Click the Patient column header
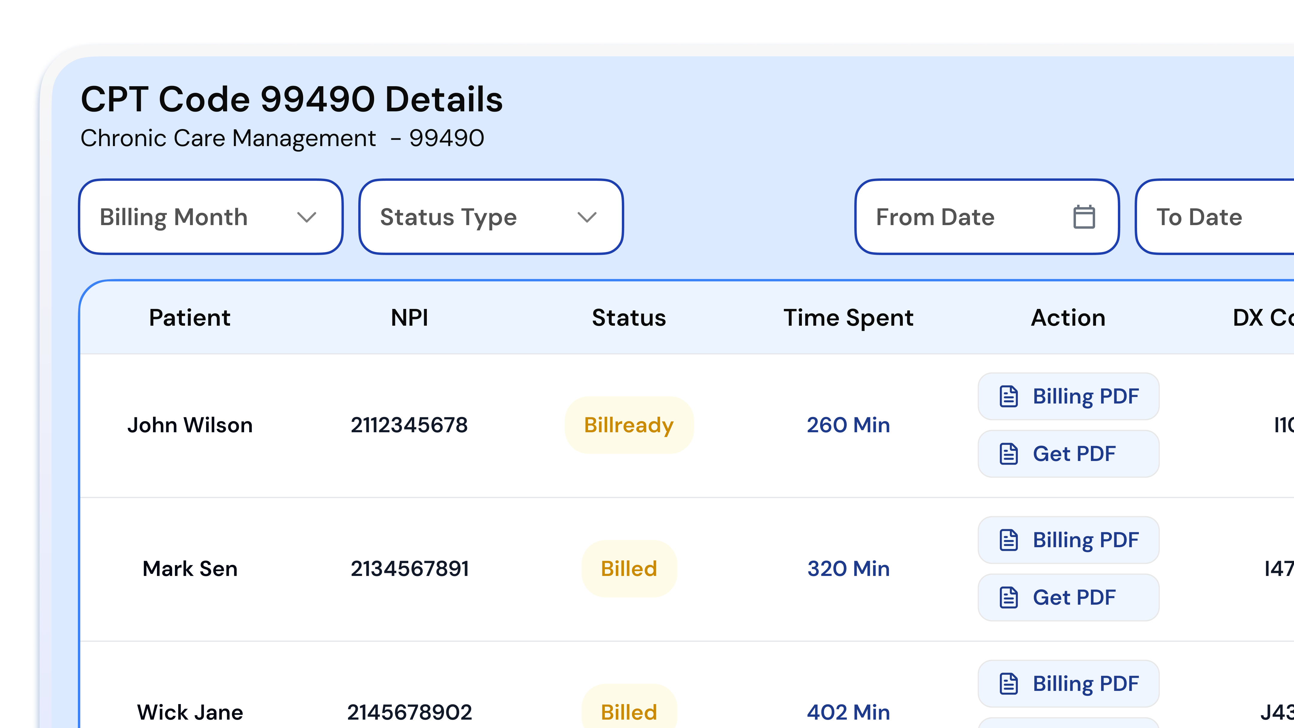The image size is (1294, 728). coord(189,318)
